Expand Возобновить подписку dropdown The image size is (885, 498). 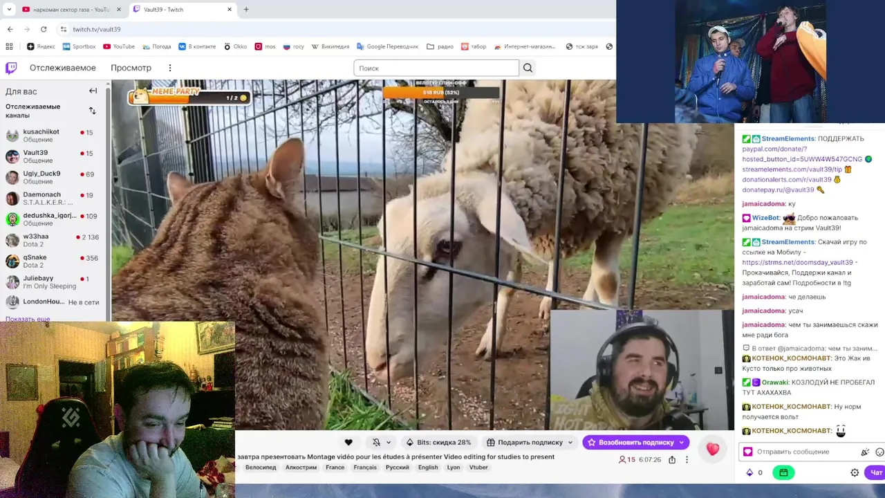click(681, 443)
